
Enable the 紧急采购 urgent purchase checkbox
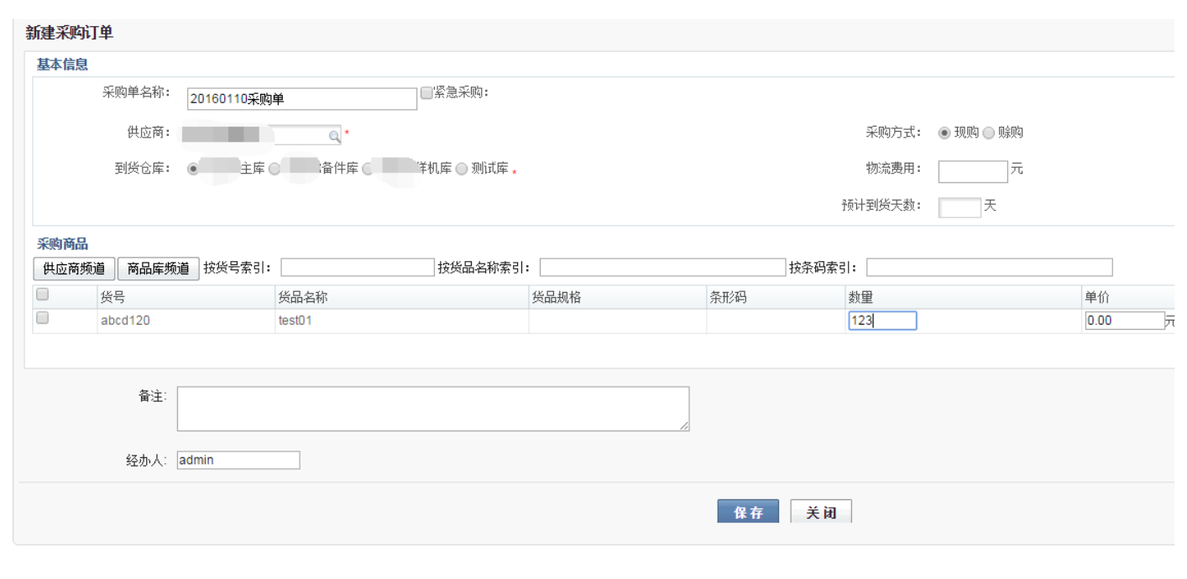(426, 93)
